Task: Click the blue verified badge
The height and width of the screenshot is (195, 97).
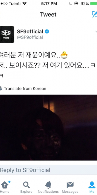Action: coord(47,31)
